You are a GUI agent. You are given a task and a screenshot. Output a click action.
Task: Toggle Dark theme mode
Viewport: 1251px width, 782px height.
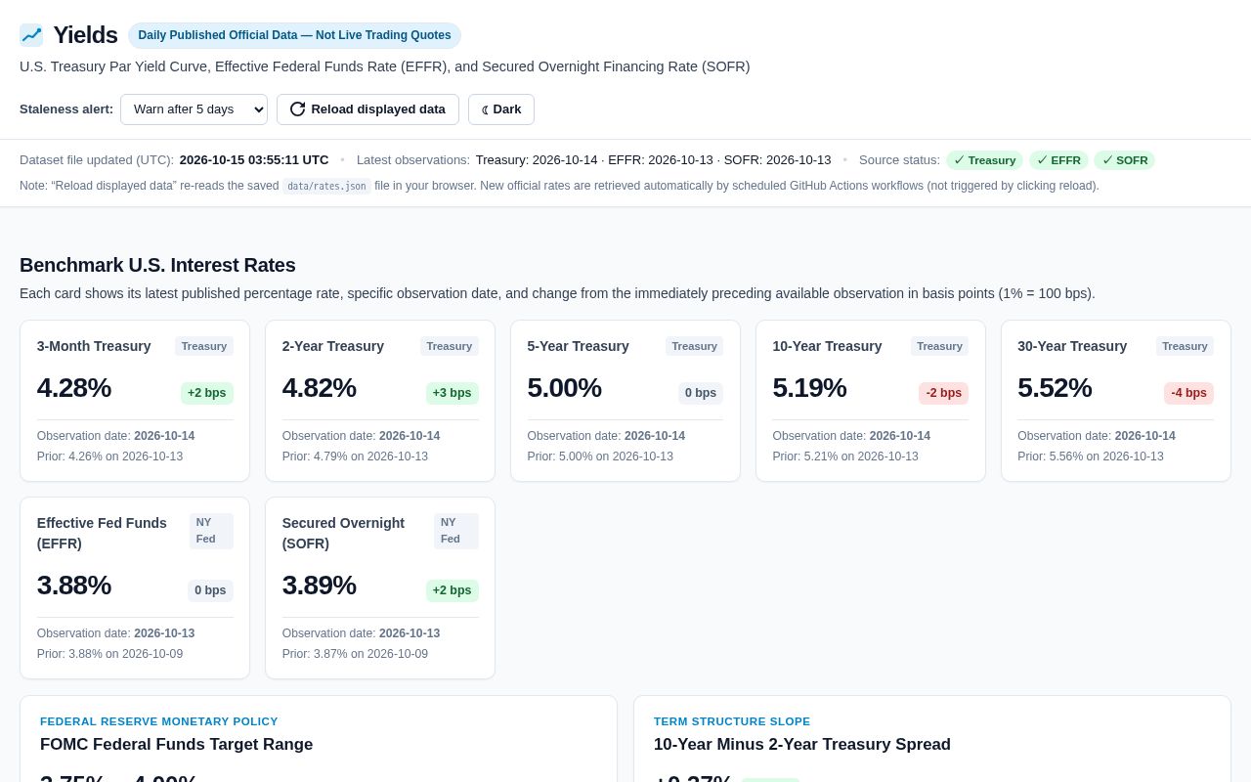tap(501, 109)
